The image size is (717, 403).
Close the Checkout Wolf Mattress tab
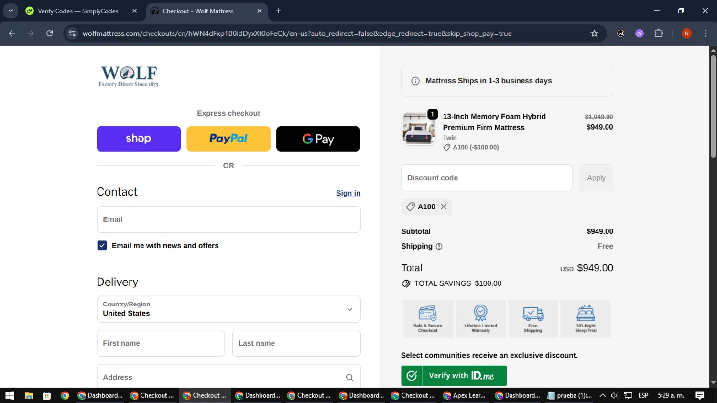[x=260, y=11]
